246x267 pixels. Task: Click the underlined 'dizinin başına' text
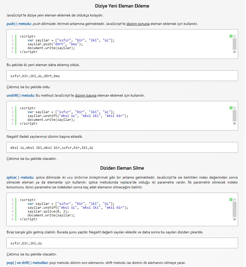pyautogui.click(x=86, y=95)
